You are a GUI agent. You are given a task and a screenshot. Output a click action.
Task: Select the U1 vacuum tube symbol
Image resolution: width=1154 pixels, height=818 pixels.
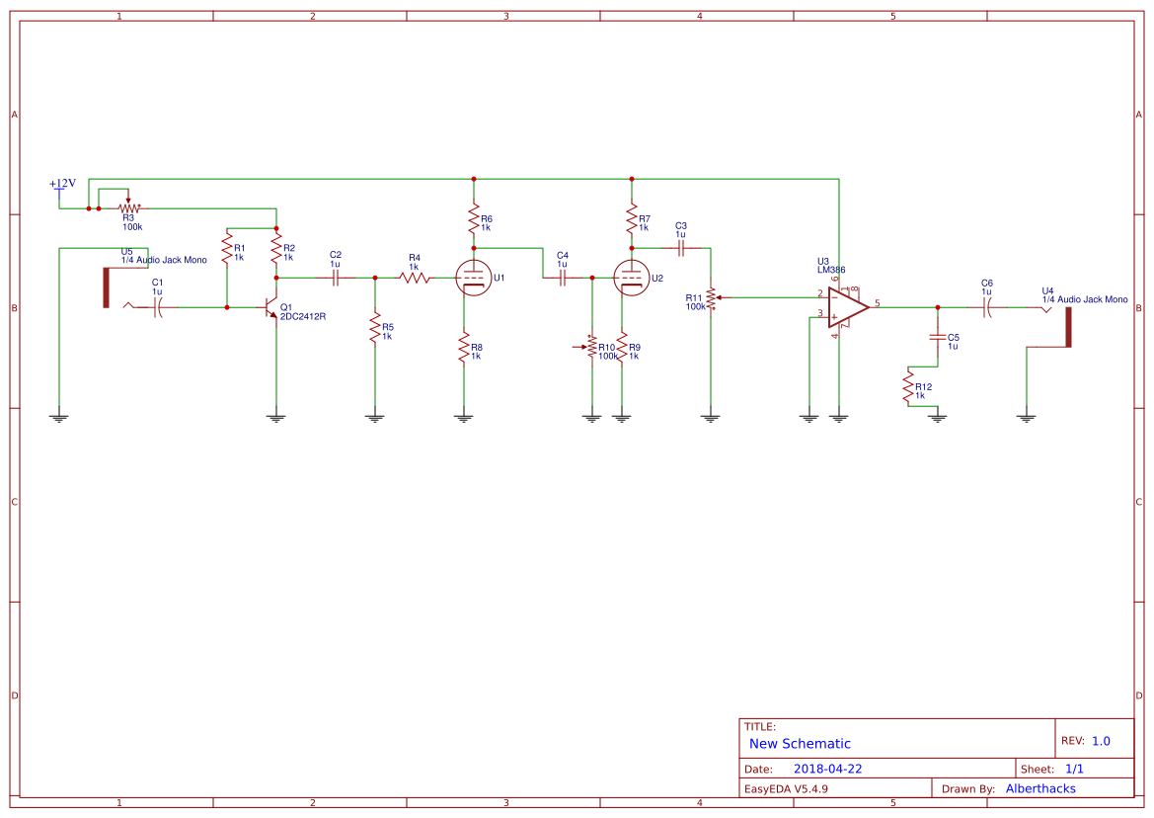coord(475,279)
